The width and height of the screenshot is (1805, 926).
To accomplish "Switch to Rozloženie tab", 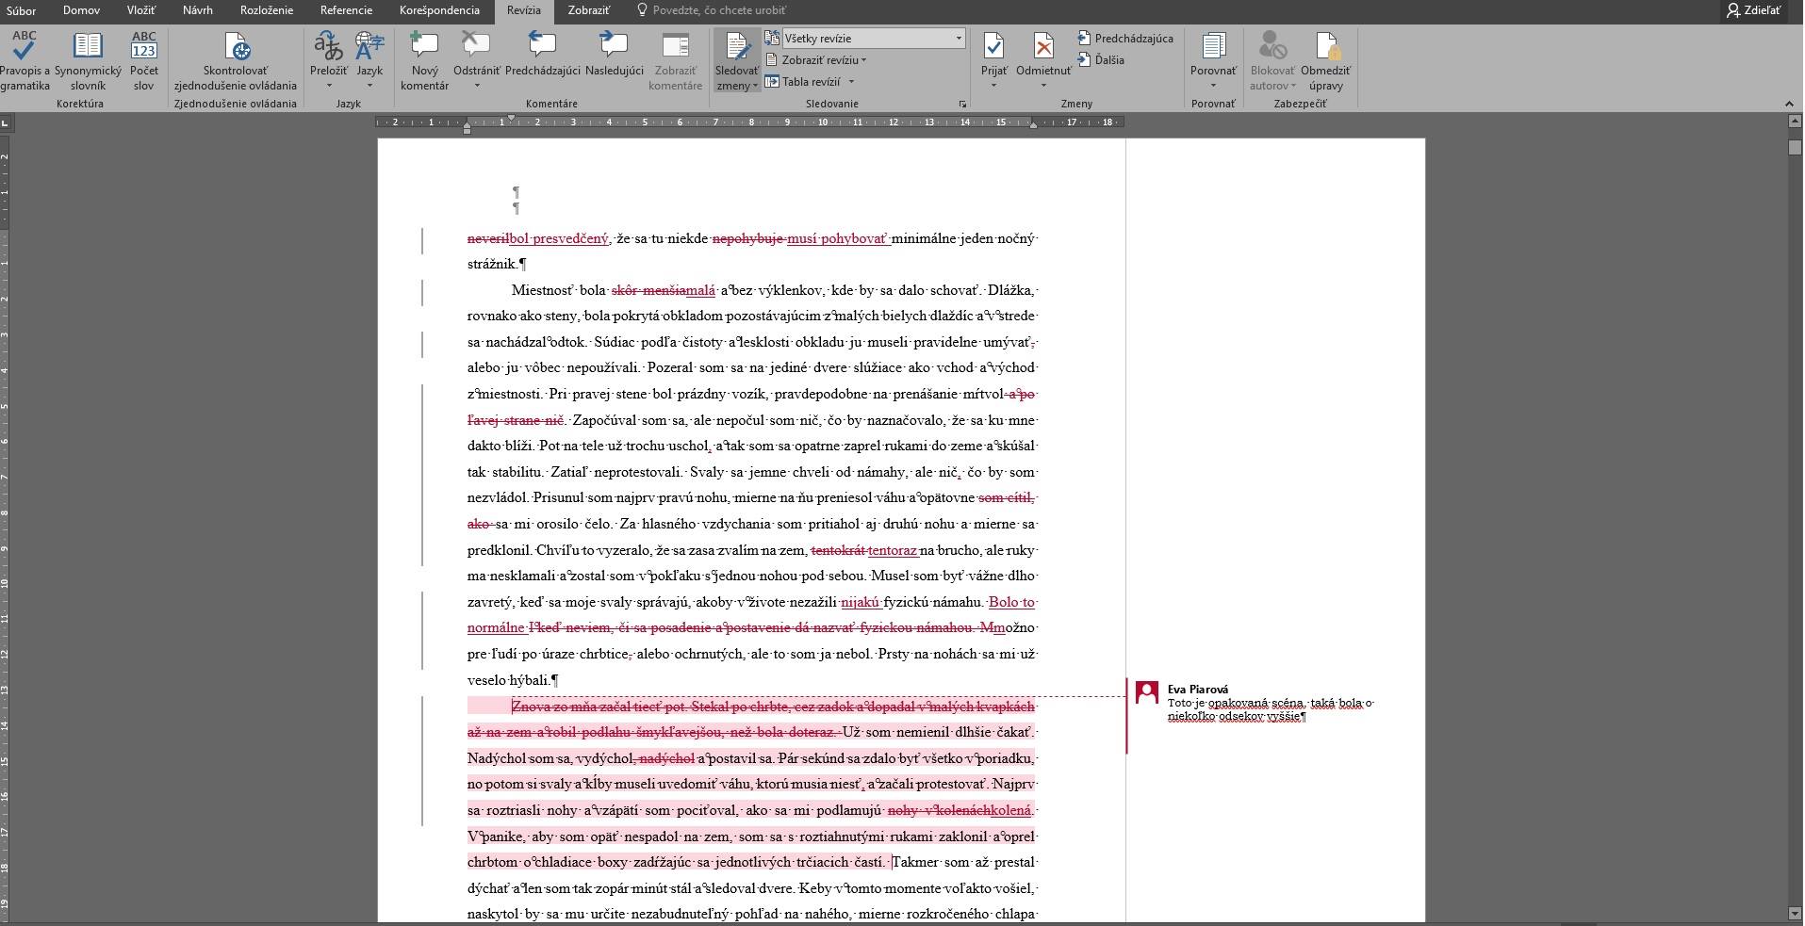I will 267,10.
